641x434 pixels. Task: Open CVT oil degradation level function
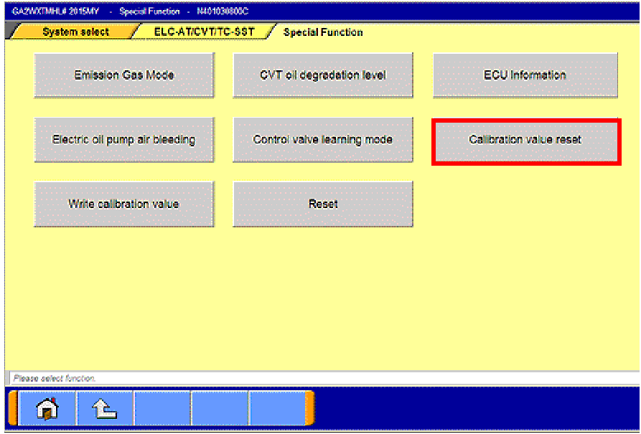pyautogui.click(x=323, y=75)
